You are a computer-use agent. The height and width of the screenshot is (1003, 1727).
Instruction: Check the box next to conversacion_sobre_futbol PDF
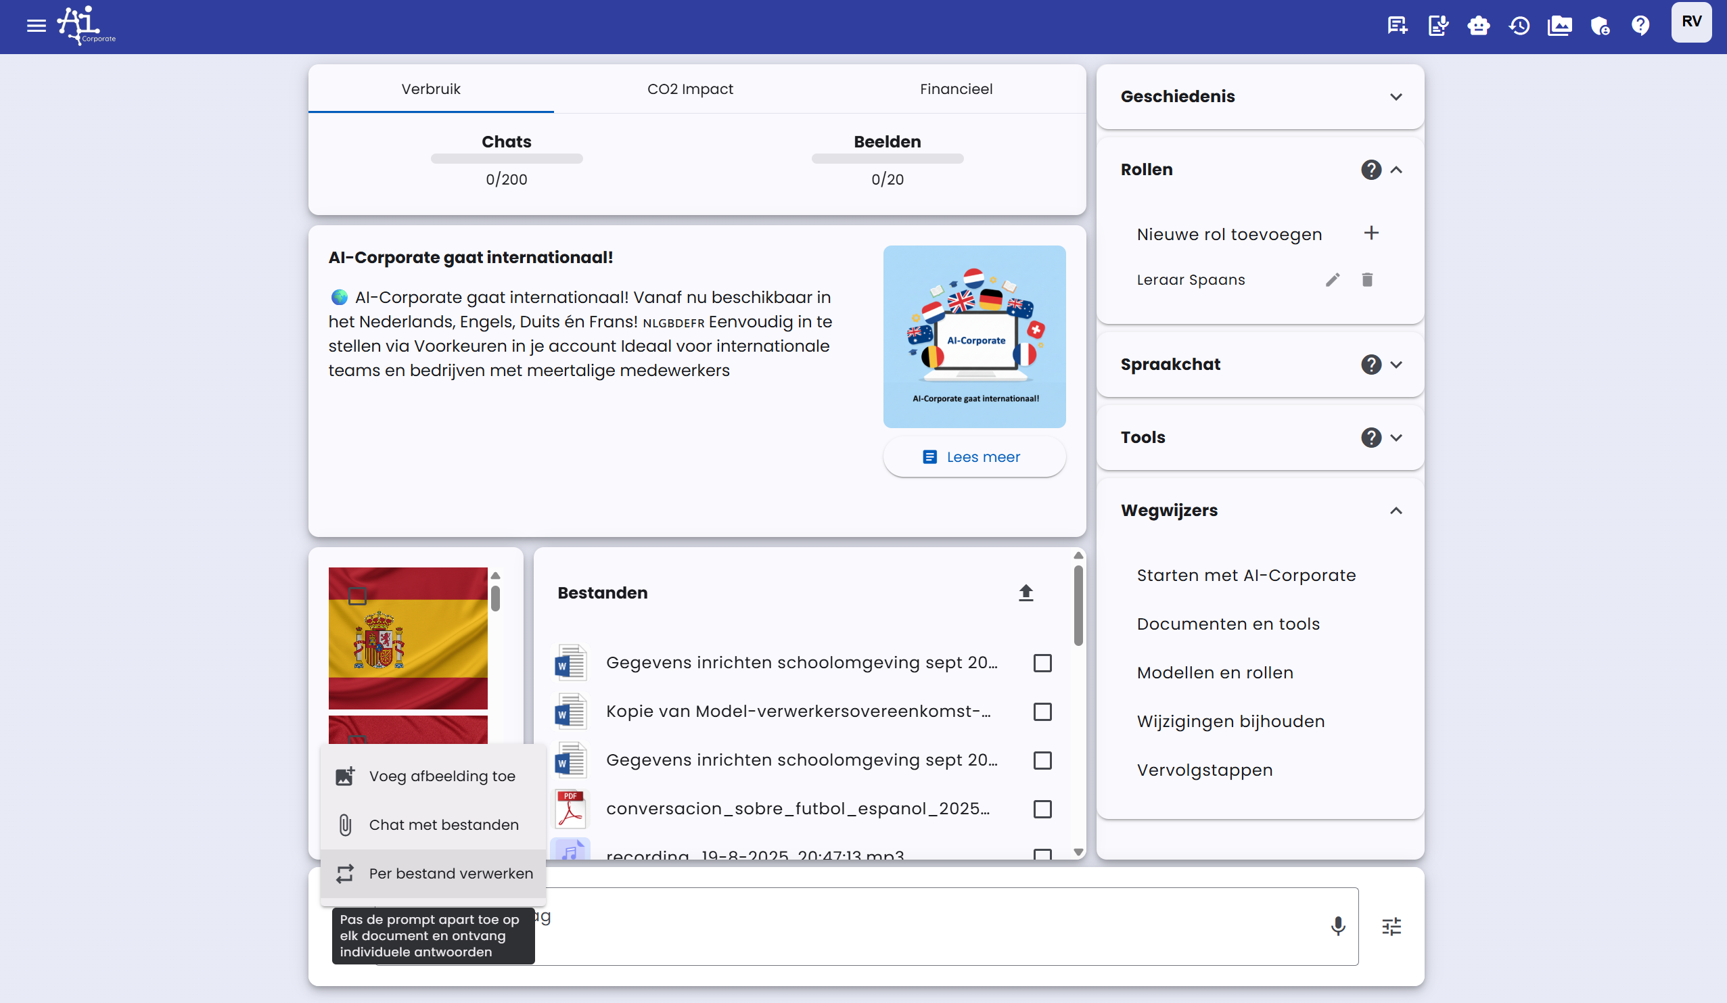pyautogui.click(x=1043, y=809)
